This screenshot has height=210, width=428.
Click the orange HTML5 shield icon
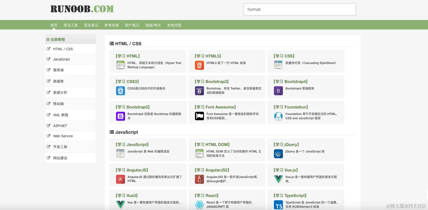pyautogui.click(x=199, y=65)
